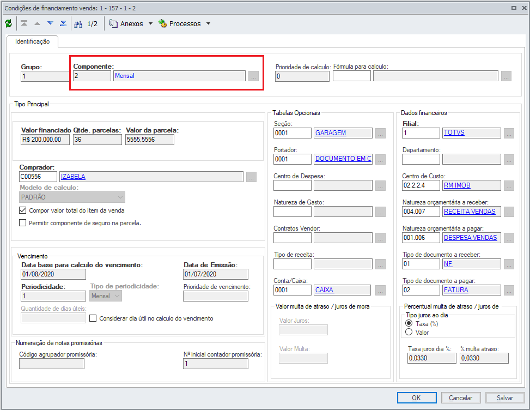Open the GARAGEM section link
Screen dimensions: 530x410
(x=331, y=133)
